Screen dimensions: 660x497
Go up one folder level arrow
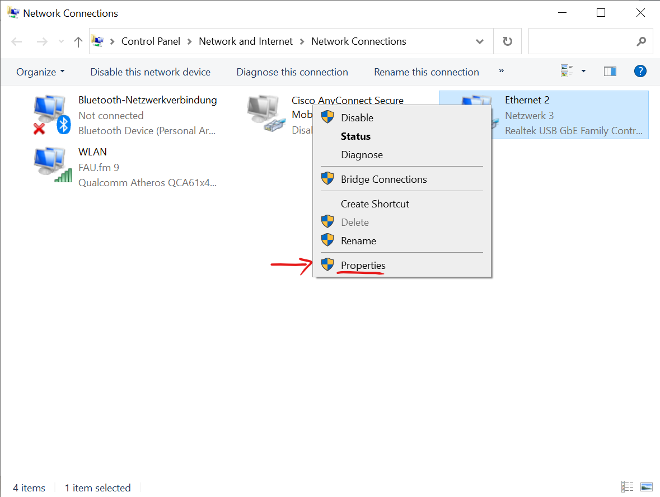pos(78,41)
